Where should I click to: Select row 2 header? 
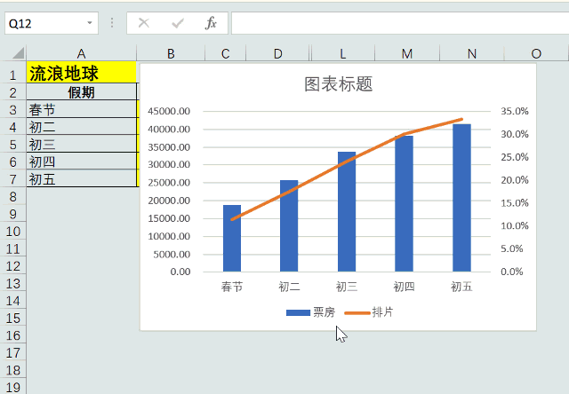(13, 92)
